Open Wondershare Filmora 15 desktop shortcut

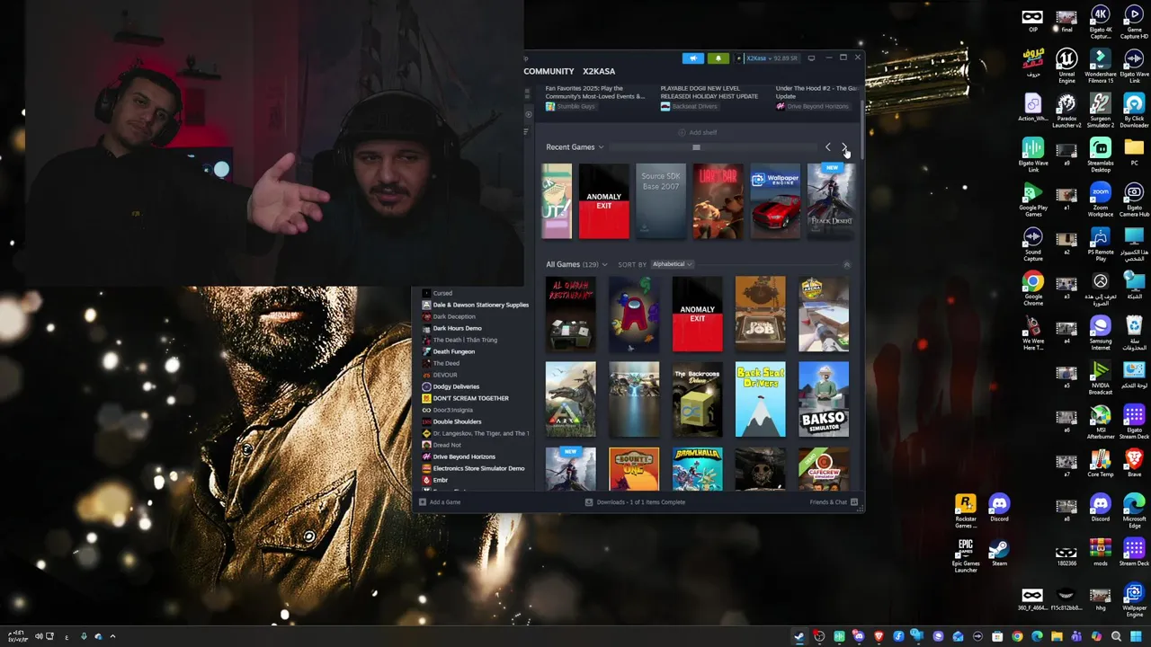click(x=1101, y=65)
